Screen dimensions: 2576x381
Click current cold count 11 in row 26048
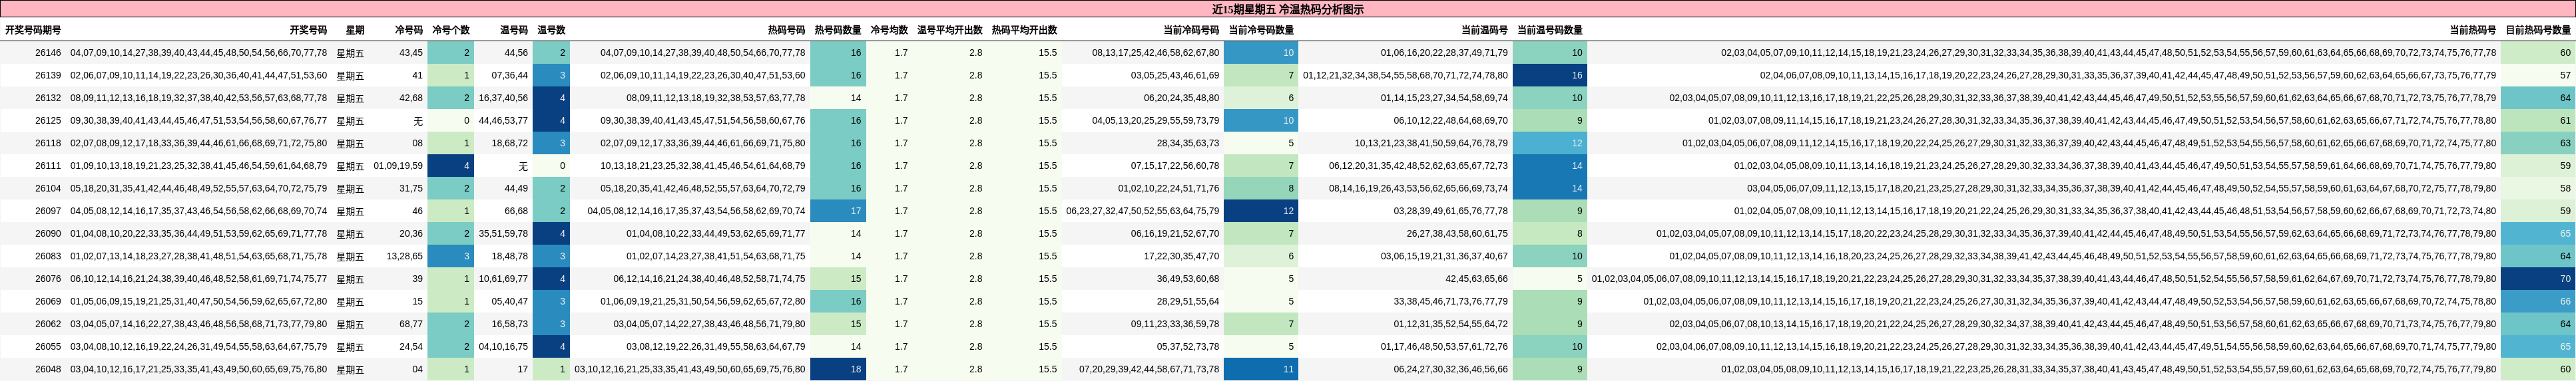pyautogui.click(x=1260, y=369)
